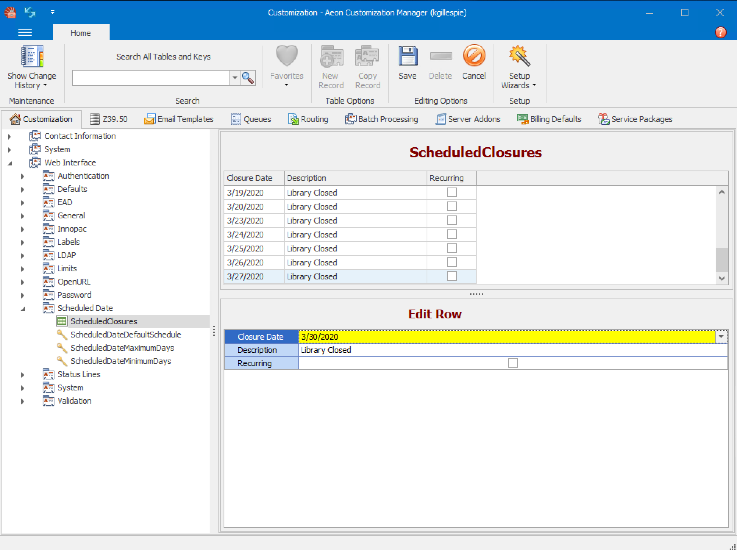Image resolution: width=737 pixels, height=550 pixels.
Task: Check the Recurring box in Edit Row
Action: click(513, 363)
